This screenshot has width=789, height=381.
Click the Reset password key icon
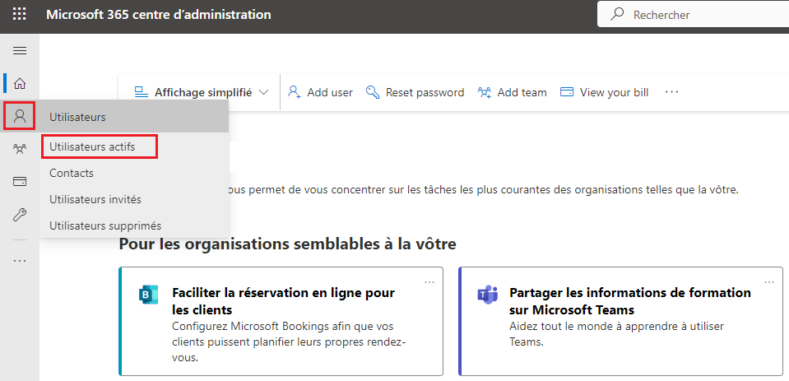[x=373, y=92]
